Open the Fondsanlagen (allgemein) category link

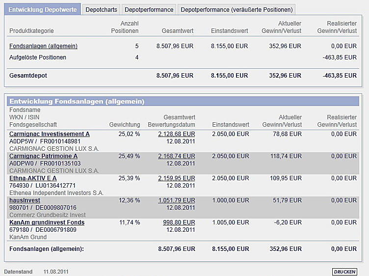(43, 46)
